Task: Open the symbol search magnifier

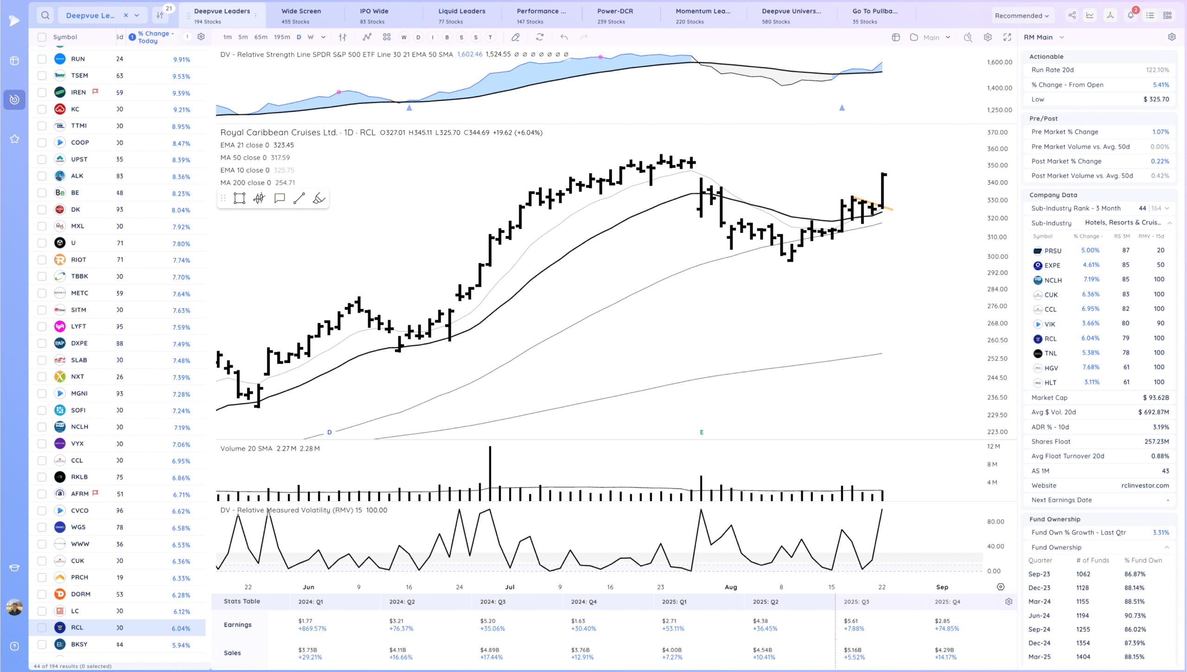Action: click(45, 15)
